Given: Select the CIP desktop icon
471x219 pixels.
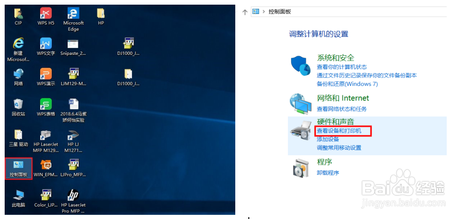Looking at the screenshot, I should tap(18, 16).
